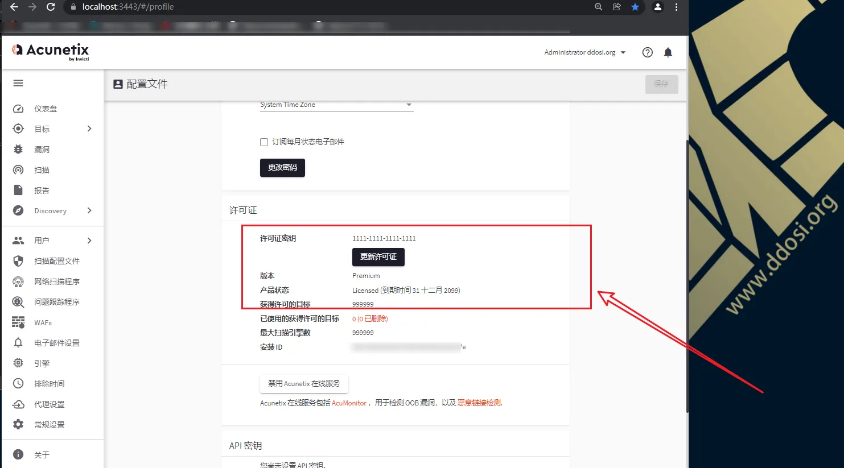Viewport: 844px width, 468px height.
Task: Click the About info icon
Action: coord(18,454)
